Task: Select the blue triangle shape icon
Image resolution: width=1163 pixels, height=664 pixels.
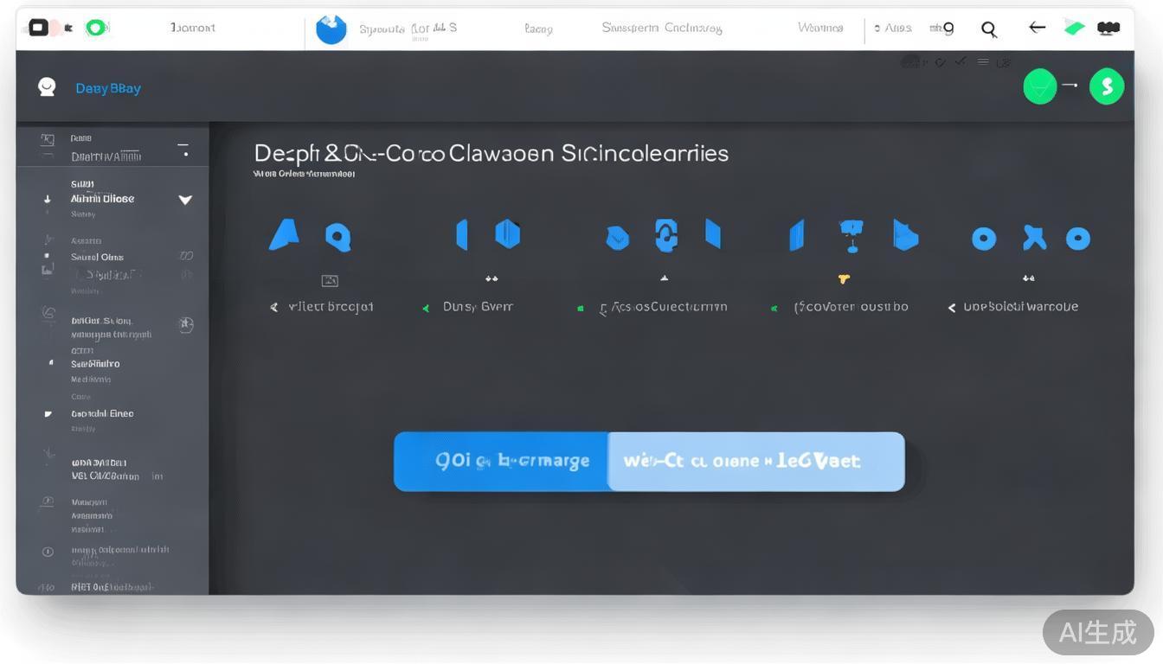Action: 284,235
